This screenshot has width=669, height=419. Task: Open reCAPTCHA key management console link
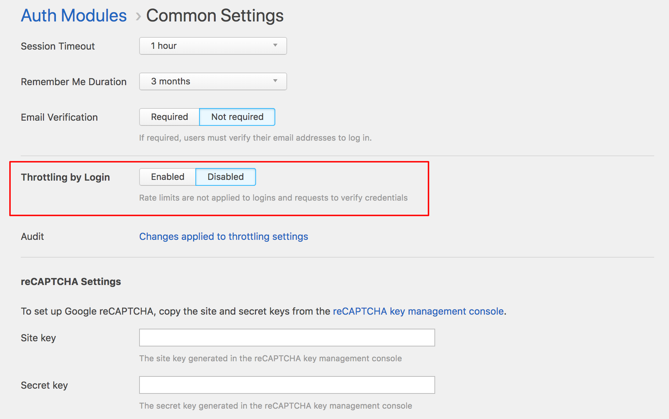(x=418, y=311)
